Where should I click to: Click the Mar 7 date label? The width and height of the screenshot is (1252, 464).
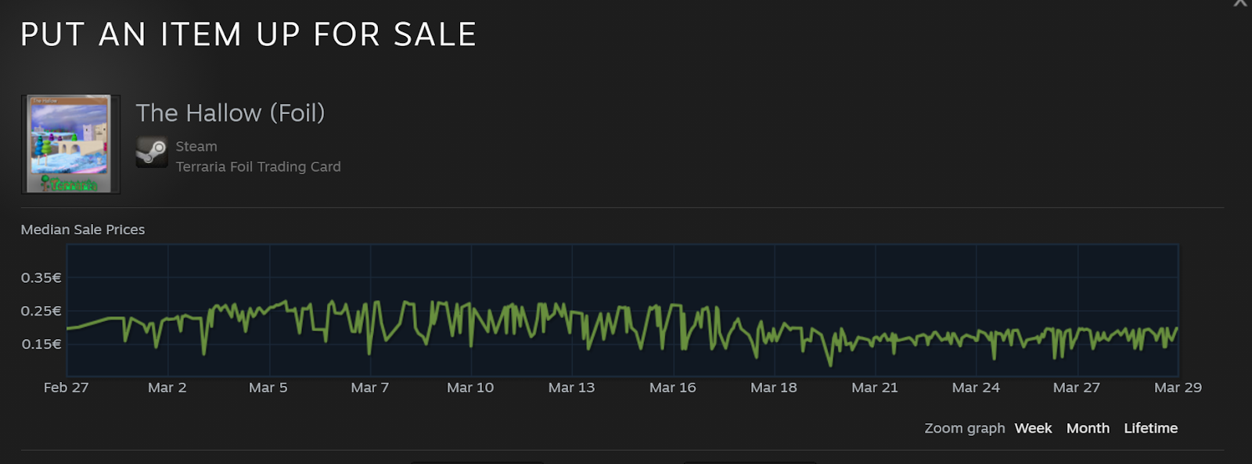(x=370, y=387)
